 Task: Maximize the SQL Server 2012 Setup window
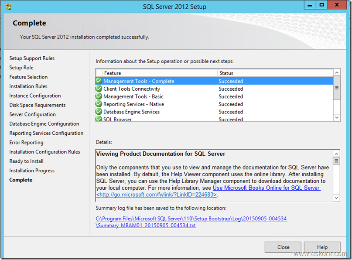pyautogui.click(x=321, y=5)
